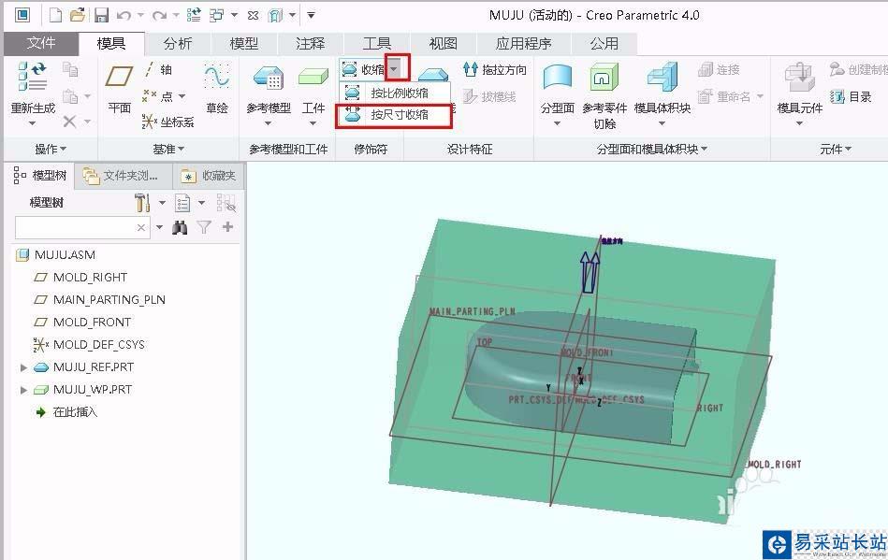Save the model with the floppy disk icon

tap(101, 15)
